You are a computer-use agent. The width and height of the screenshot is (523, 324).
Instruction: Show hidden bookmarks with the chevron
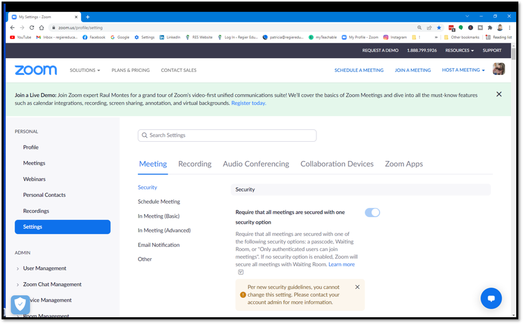coord(436,38)
